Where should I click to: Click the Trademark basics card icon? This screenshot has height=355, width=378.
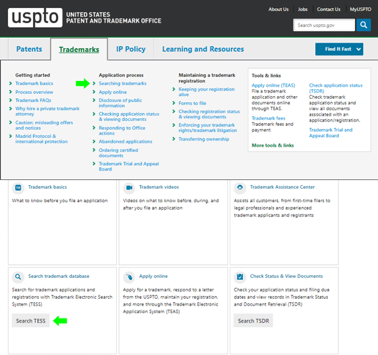pyautogui.click(x=18, y=187)
